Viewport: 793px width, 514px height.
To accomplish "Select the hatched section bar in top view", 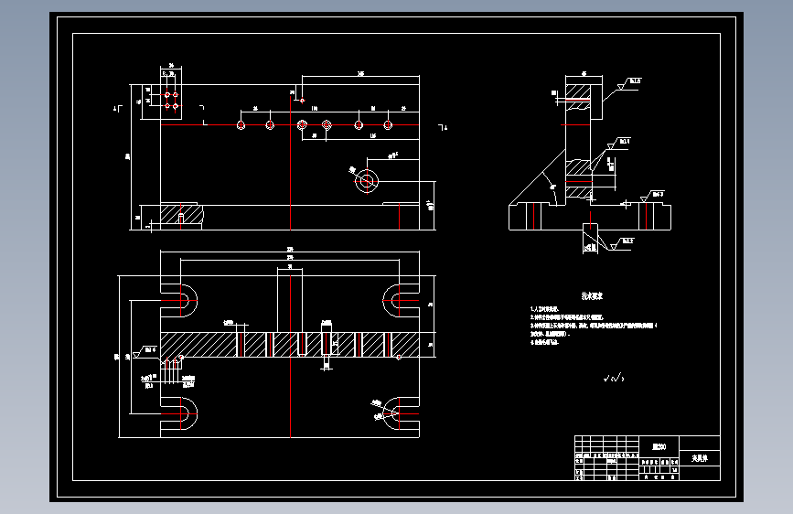I will [290, 345].
